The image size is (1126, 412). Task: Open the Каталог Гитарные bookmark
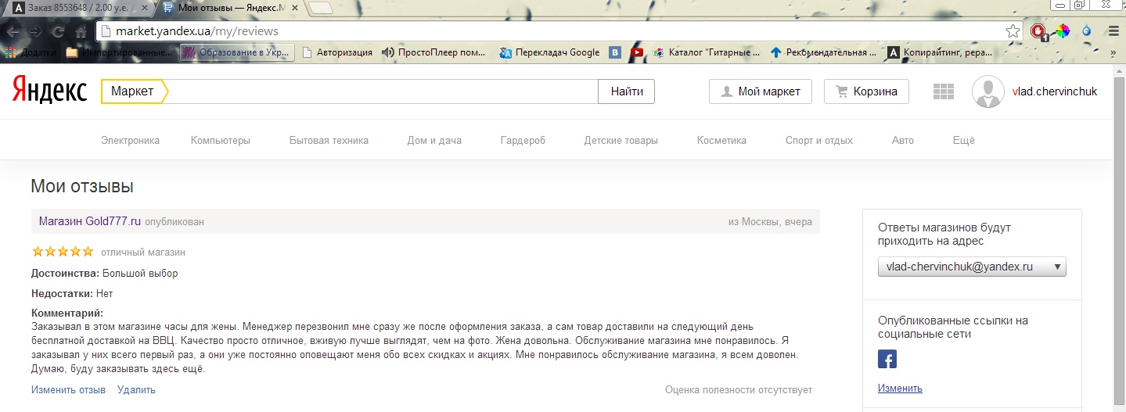tap(707, 52)
